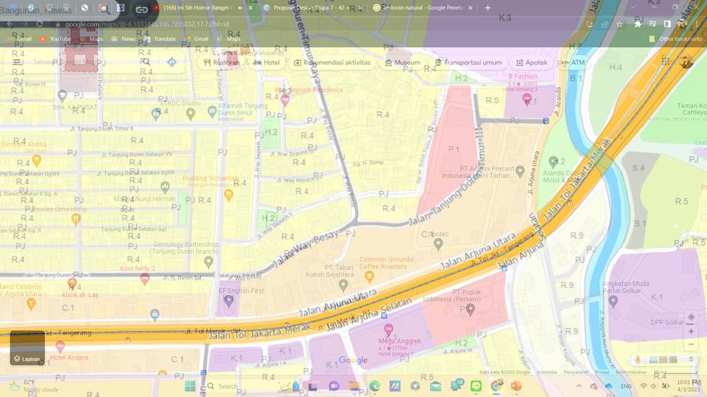Reload the page with the refresh icon
This screenshot has width=707, height=397.
point(40,24)
